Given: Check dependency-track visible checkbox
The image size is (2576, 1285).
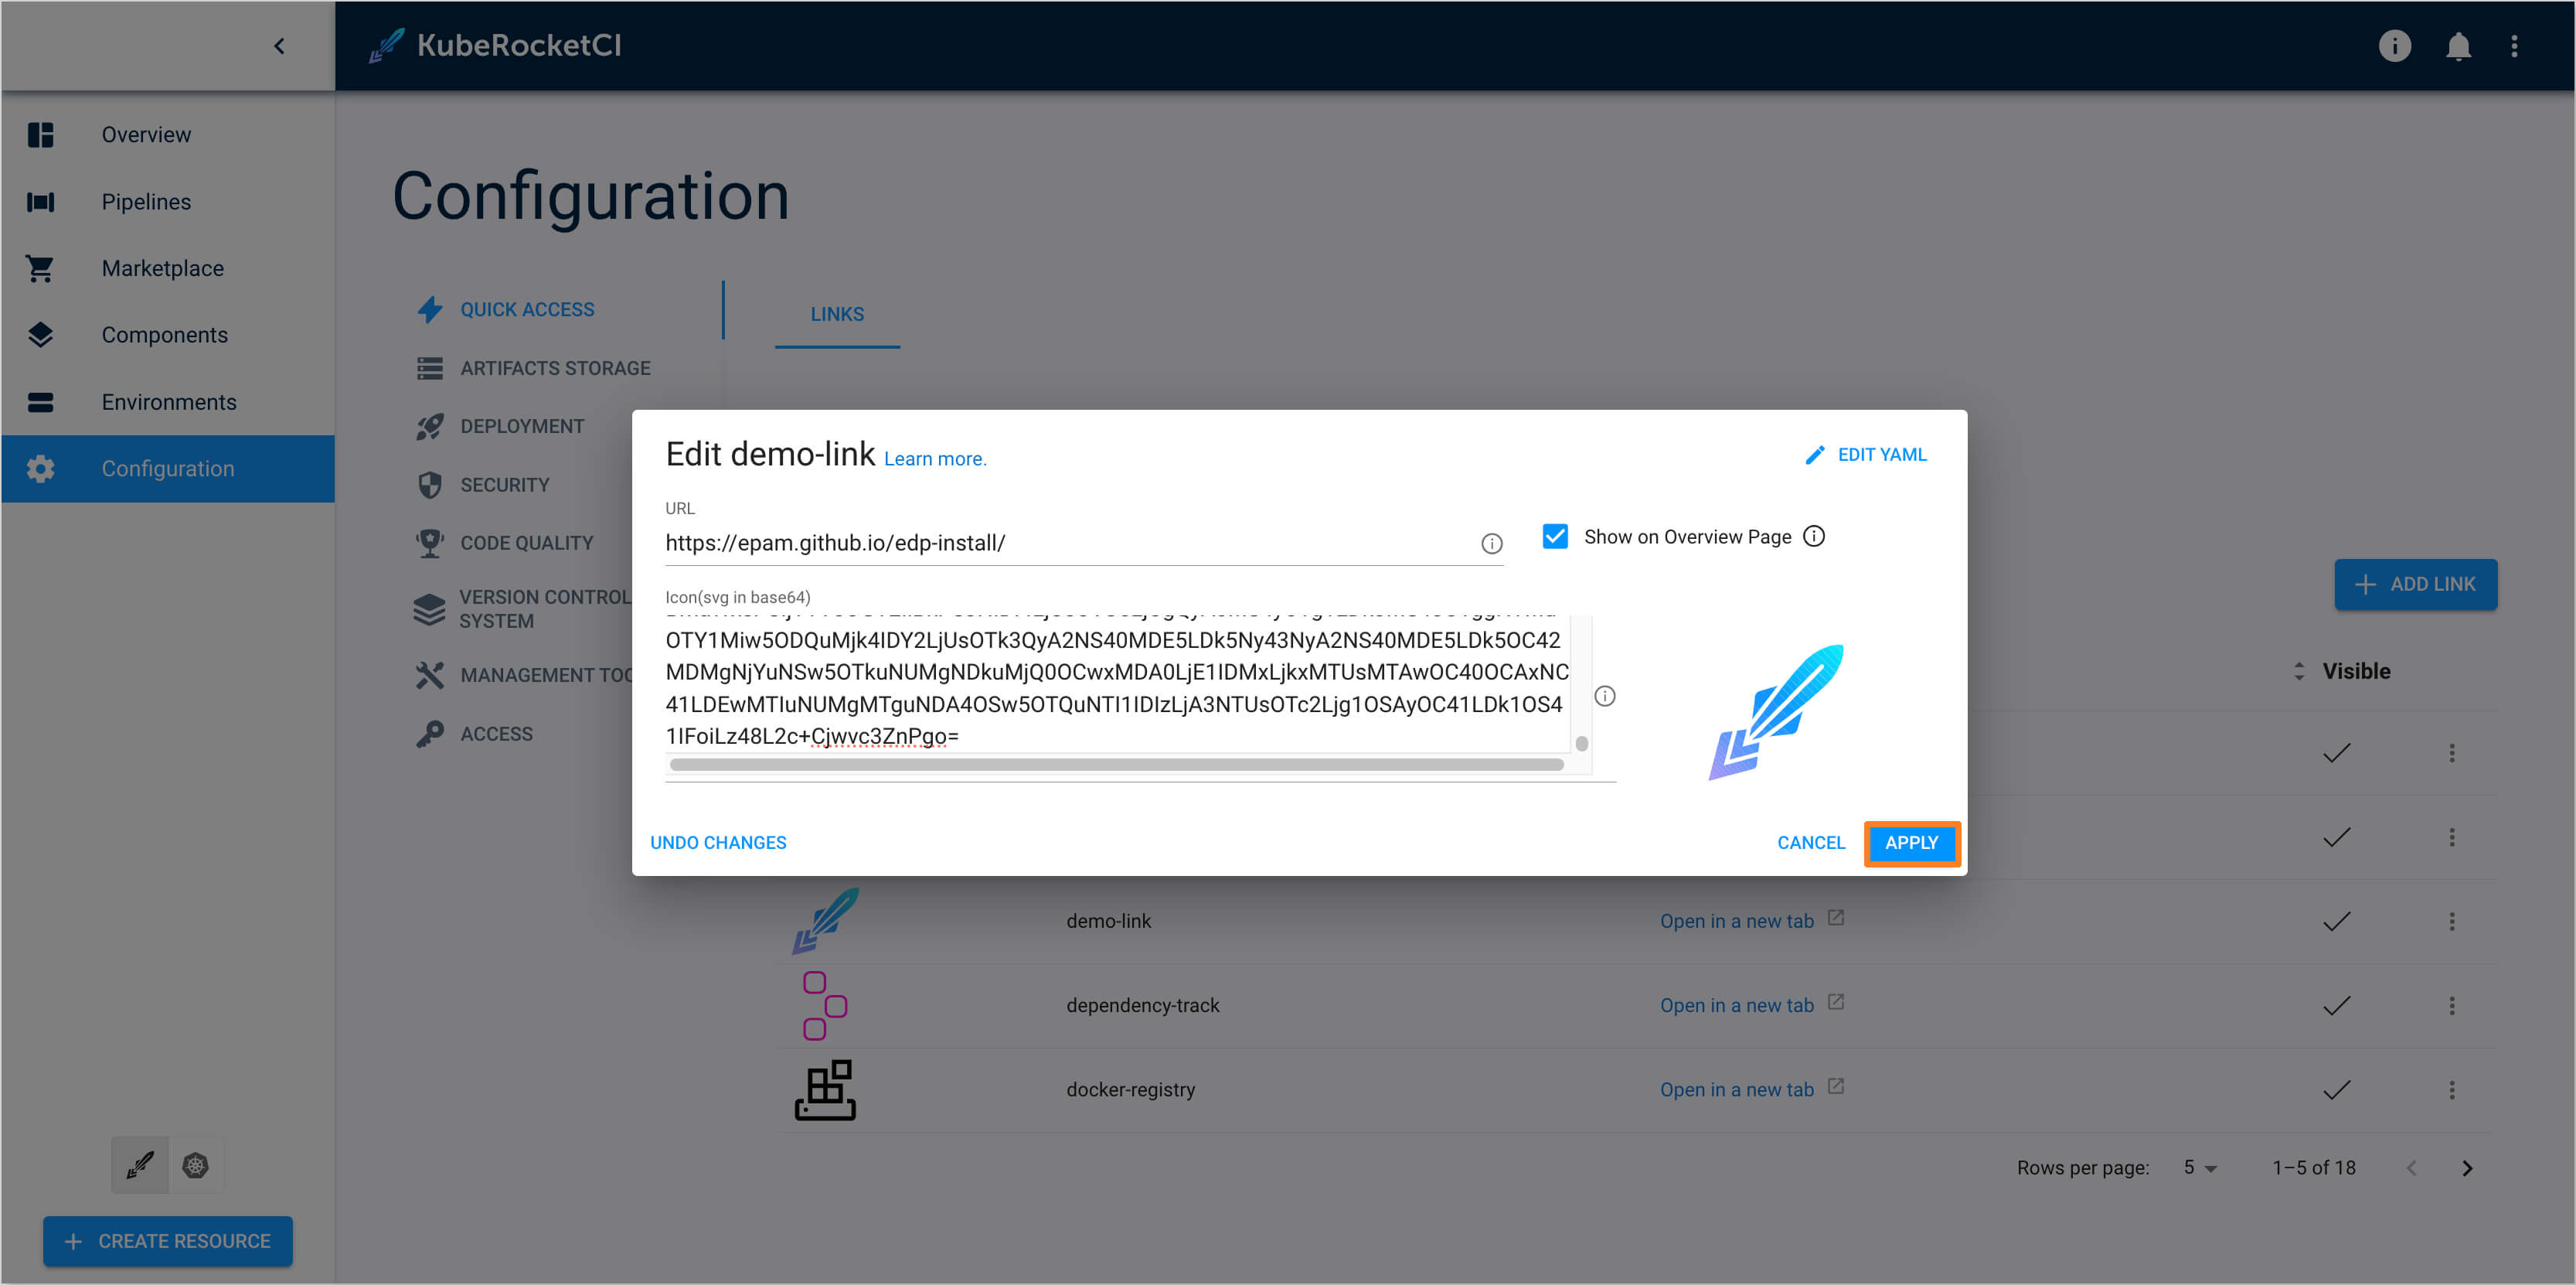Looking at the screenshot, I should (x=2336, y=1004).
